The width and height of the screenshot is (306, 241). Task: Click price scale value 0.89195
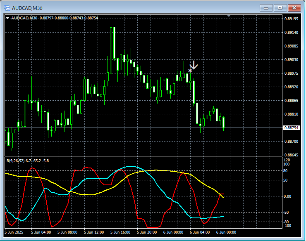pyautogui.click(x=292, y=19)
